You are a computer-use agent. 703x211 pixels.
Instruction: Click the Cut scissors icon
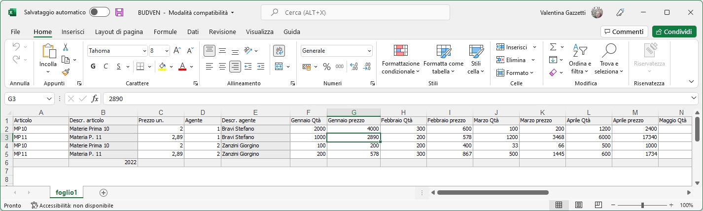click(x=66, y=47)
